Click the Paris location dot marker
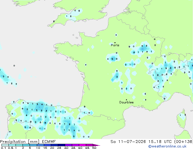This screenshot has width=193, height=149. pyautogui.click(x=115, y=43)
